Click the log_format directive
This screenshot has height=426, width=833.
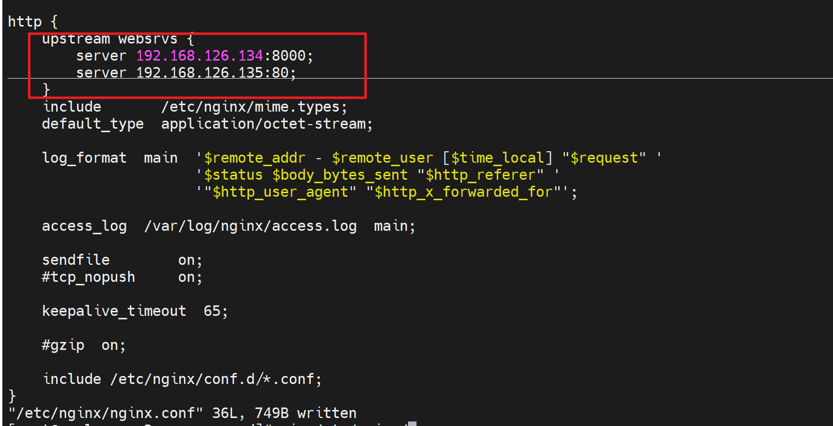coord(84,158)
